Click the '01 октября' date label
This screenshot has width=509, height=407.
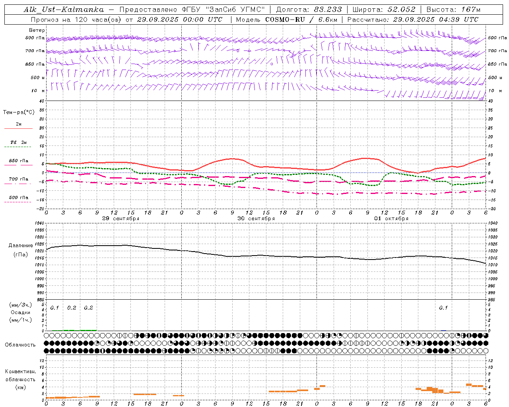tap(391, 219)
